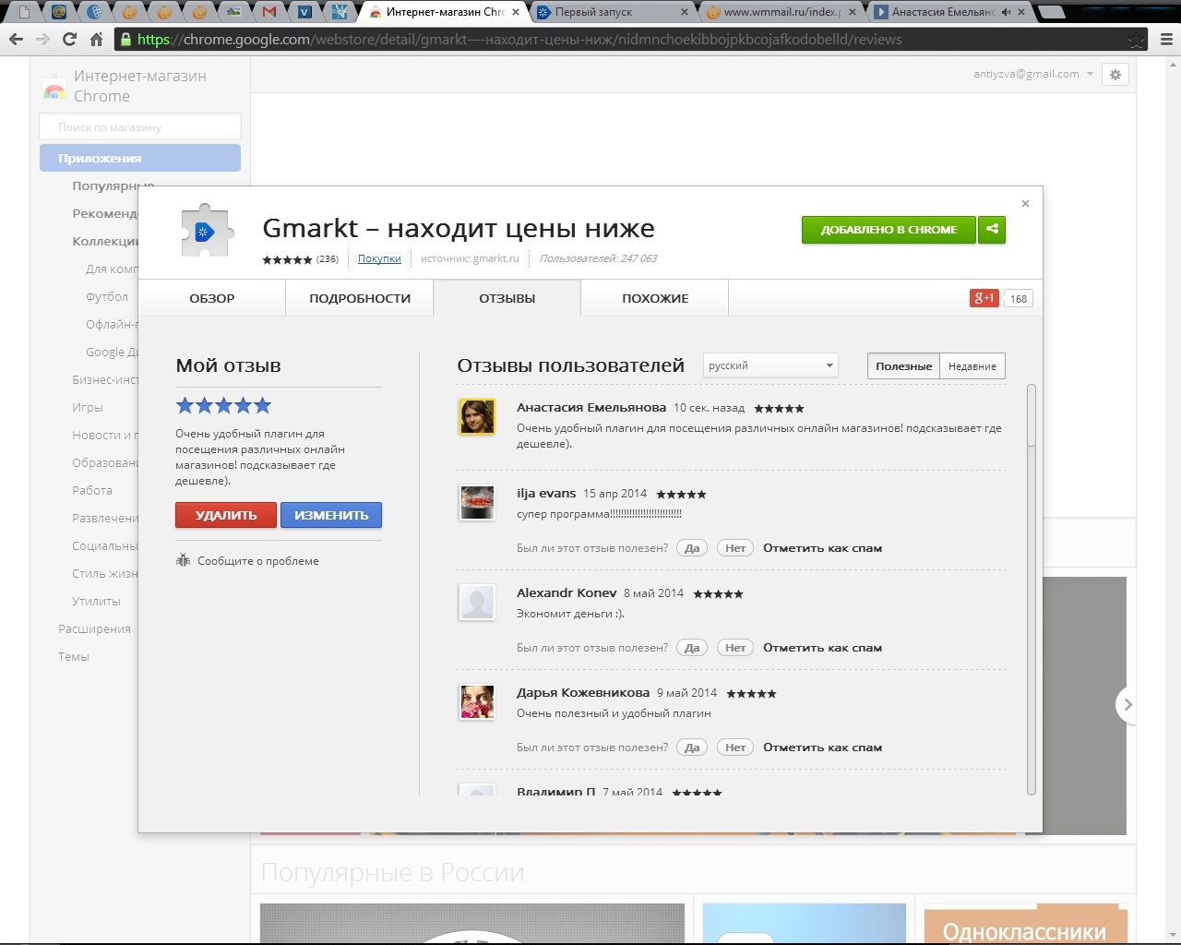The image size is (1181, 945).
Task: Click the Одноклассники app tile
Action: coord(1026,924)
